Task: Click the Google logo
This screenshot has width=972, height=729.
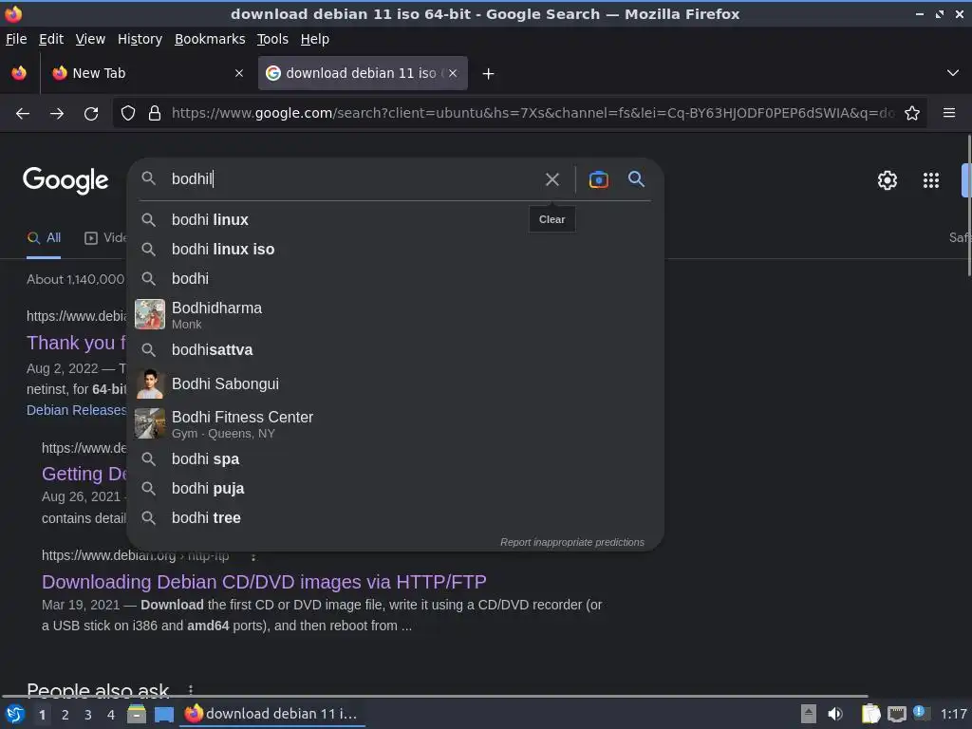Action: 65,180
